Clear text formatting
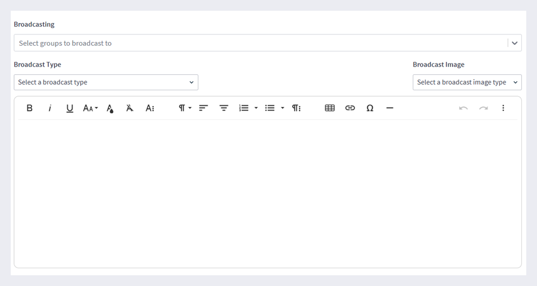The width and height of the screenshot is (537, 286). (x=130, y=108)
